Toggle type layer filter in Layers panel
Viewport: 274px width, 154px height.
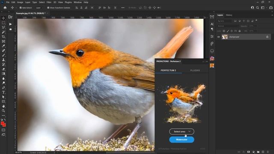244,21
